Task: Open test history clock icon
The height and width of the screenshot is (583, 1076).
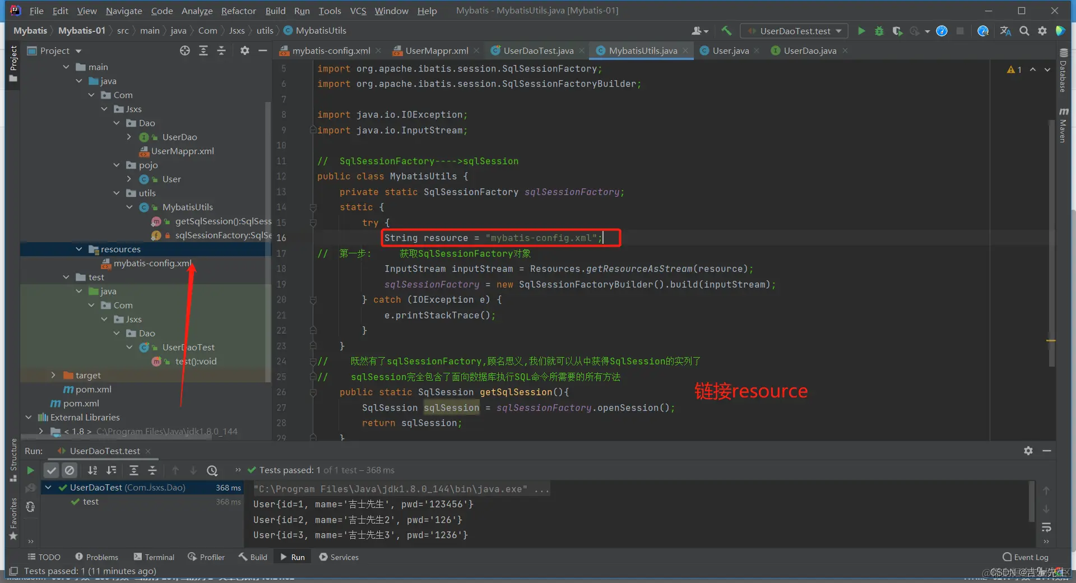Action: click(212, 470)
